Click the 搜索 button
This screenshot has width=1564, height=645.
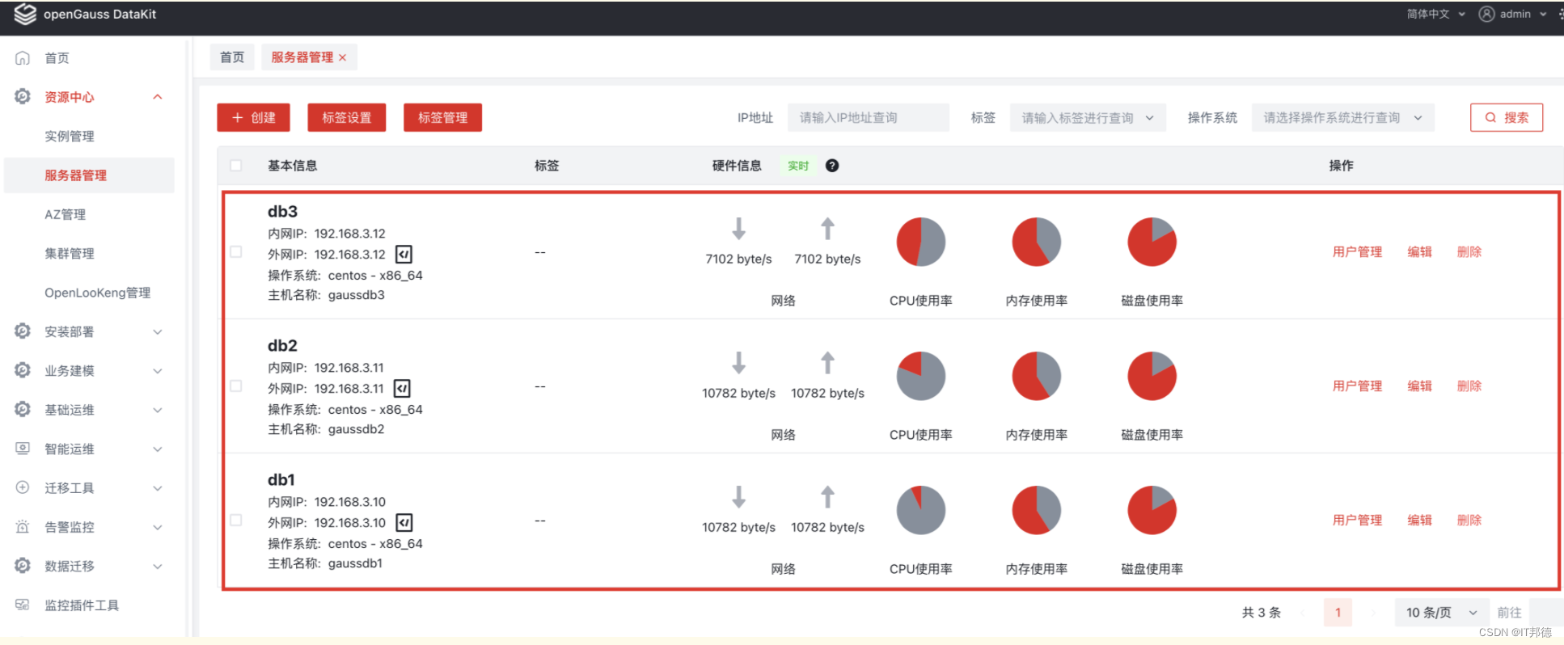click(1507, 117)
